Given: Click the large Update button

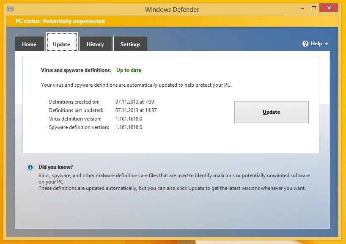Looking at the screenshot, I should tap(272, 112).
